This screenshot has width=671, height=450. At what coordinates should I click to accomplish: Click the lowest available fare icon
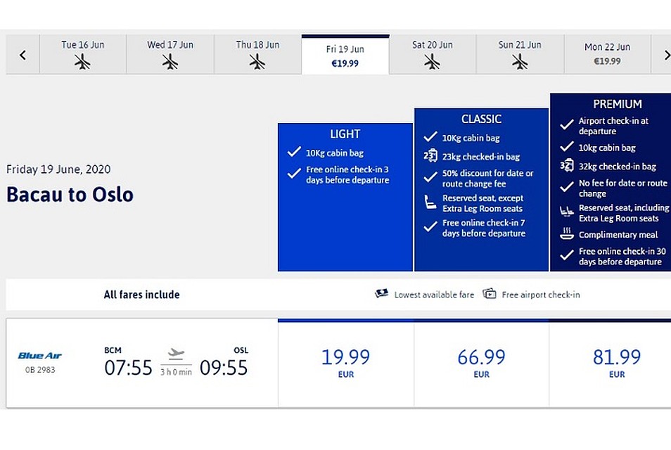click(381, 293)
